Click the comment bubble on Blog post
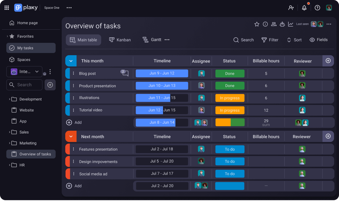Viewport: 339px width, 201px height. pyautogui.click(x=125, y=73)
